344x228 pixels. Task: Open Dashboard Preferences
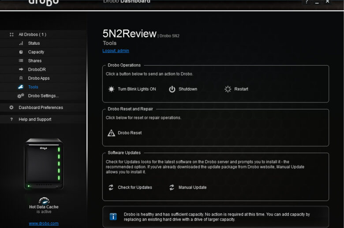[41, 107]
